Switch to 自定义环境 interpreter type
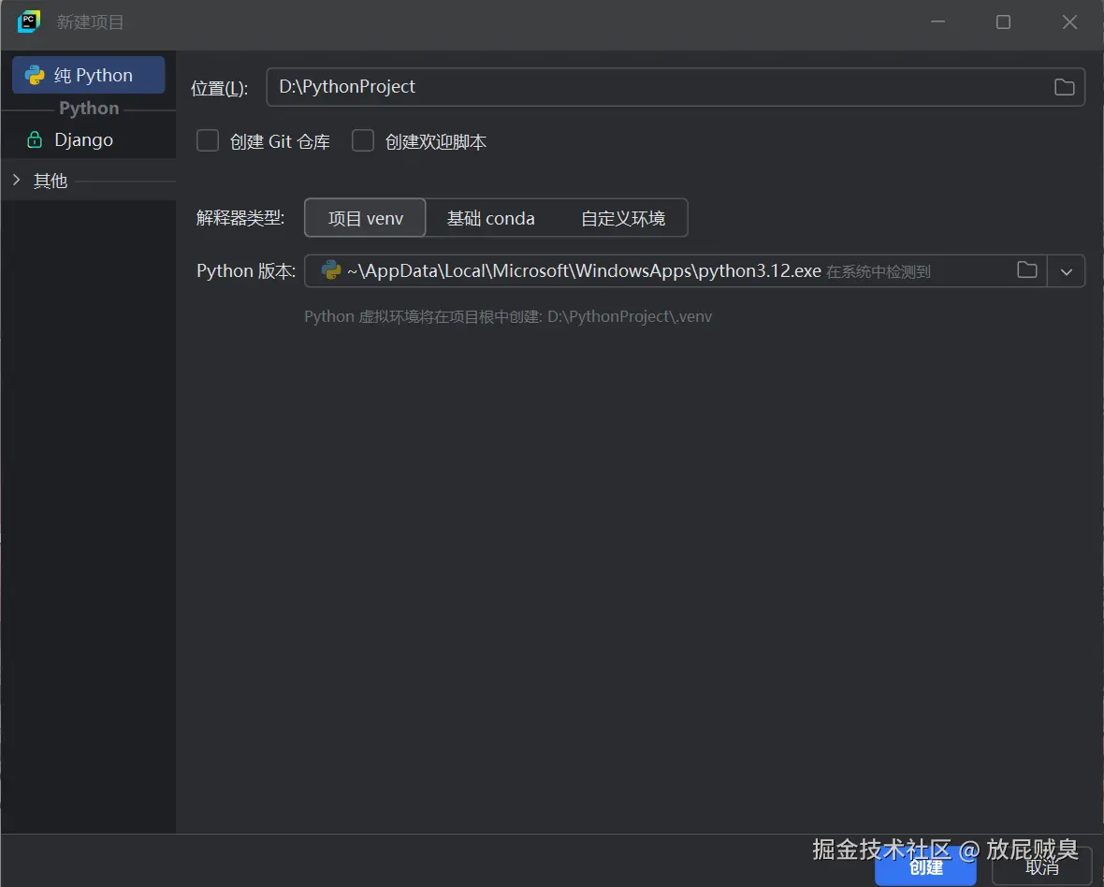This screenshot has height=887, width=1104. click(x=626, y=217)
